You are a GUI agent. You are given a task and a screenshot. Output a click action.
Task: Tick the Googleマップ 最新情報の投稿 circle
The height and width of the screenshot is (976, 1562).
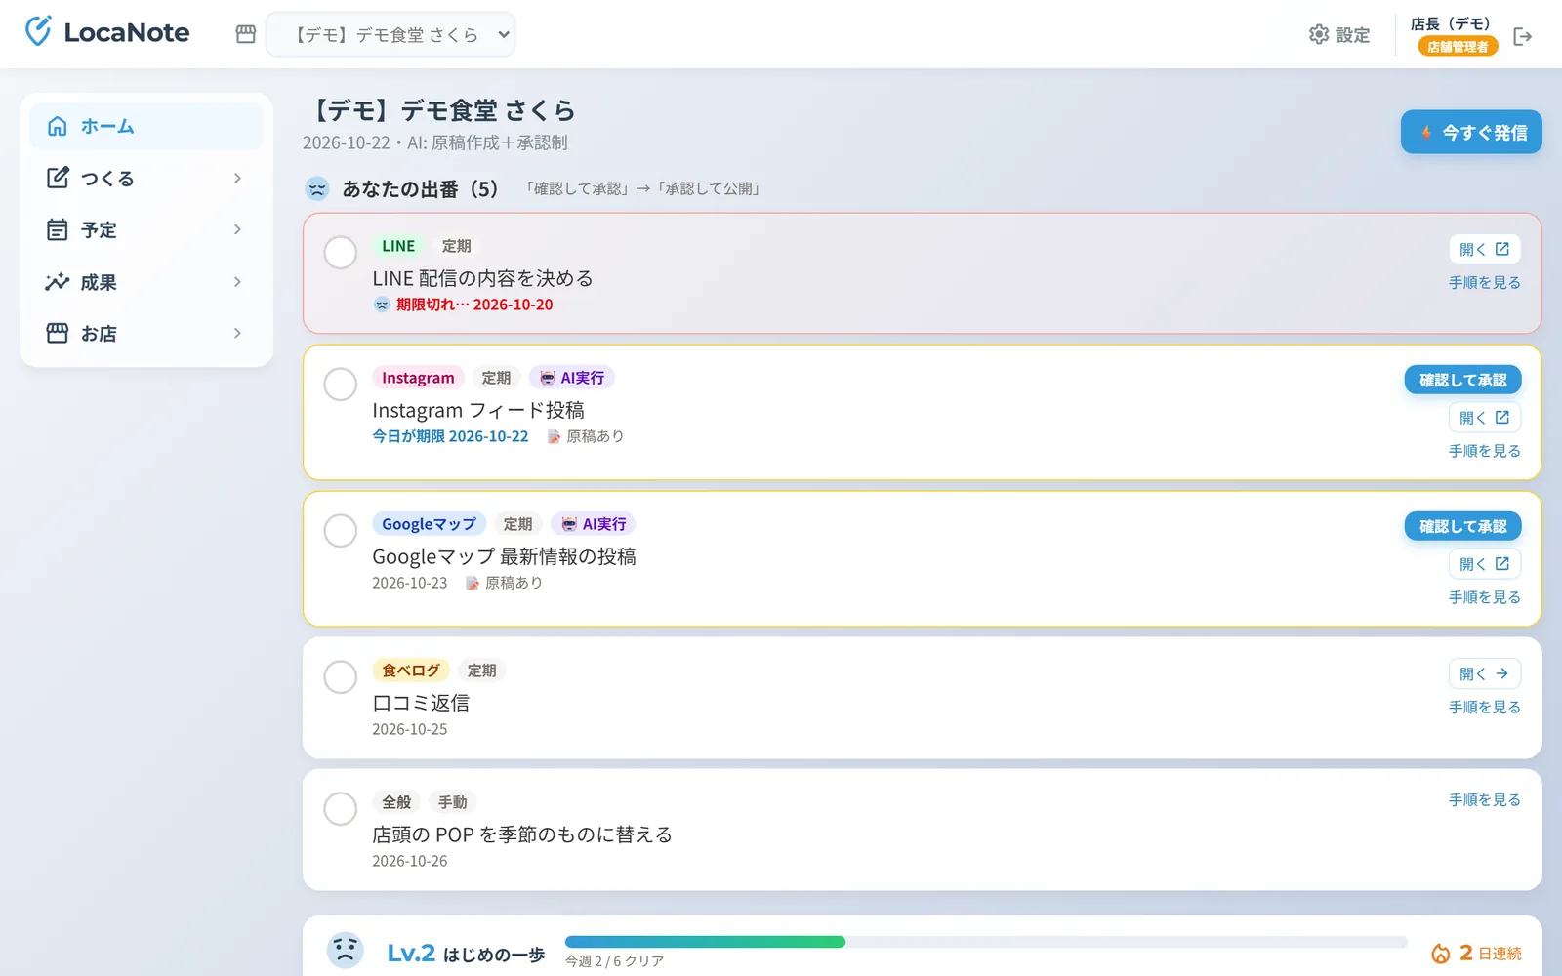click(340, 530)
